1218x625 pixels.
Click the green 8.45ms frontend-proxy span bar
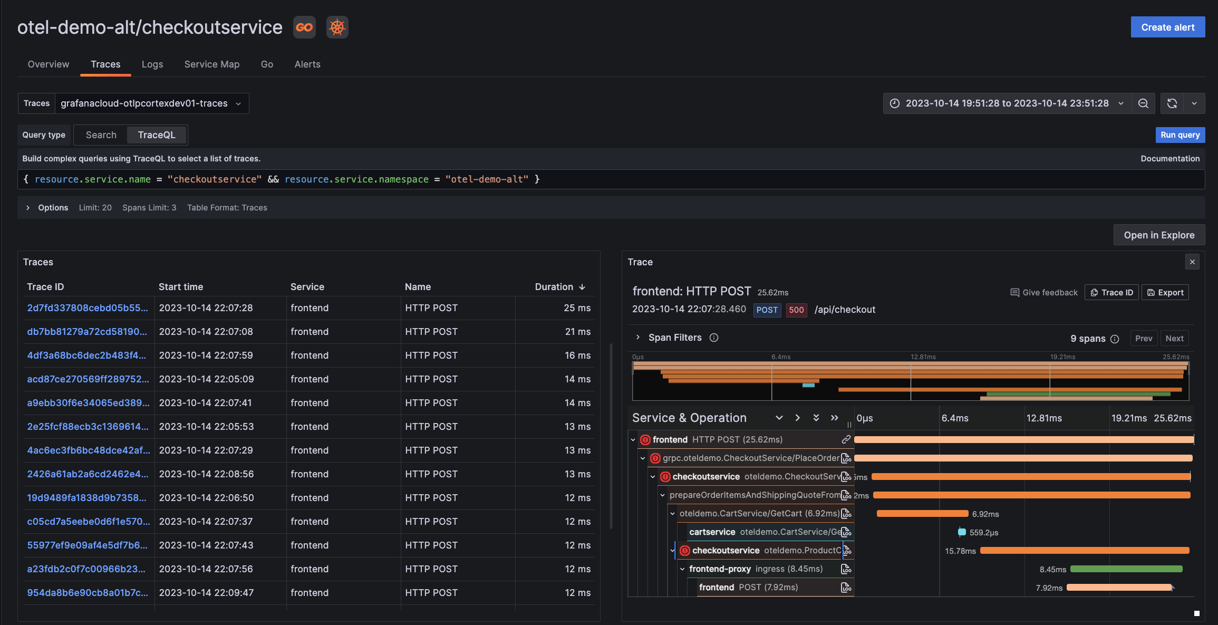click(1126, 569)
